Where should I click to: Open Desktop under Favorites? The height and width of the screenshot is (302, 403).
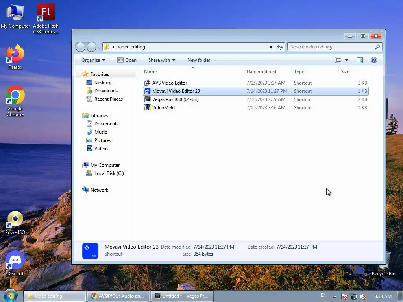[103, 83]
